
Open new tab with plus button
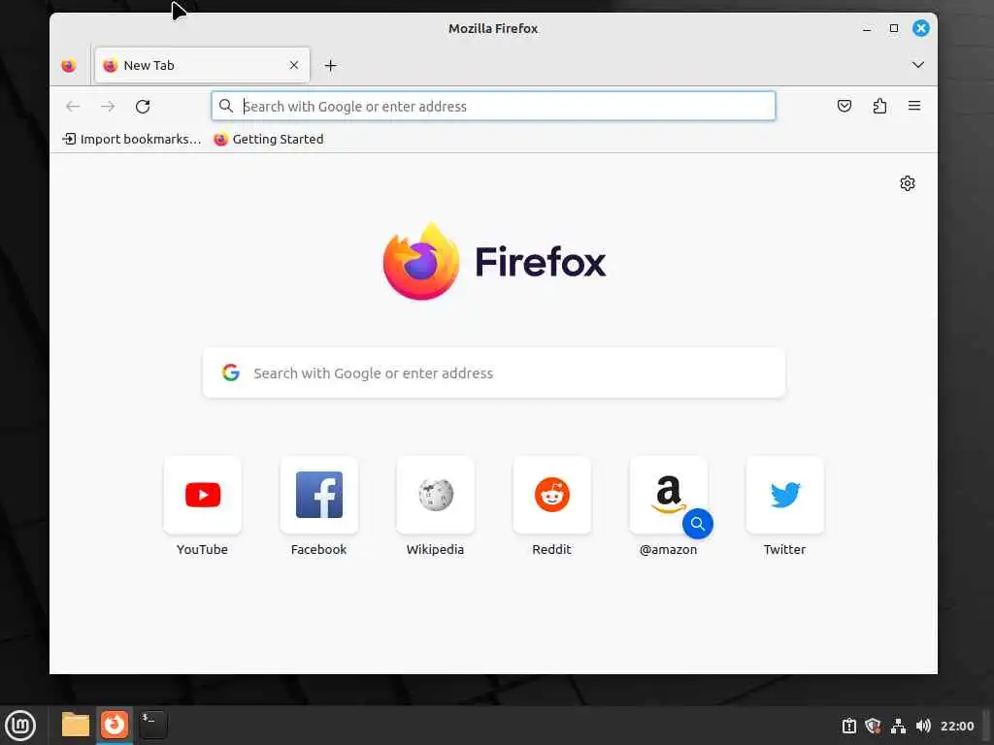point(330,65)
